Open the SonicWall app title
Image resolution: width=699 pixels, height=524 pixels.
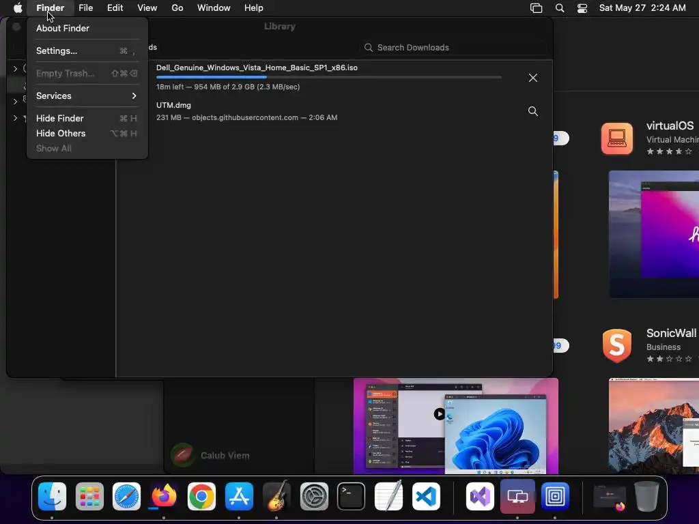[672, 333]
